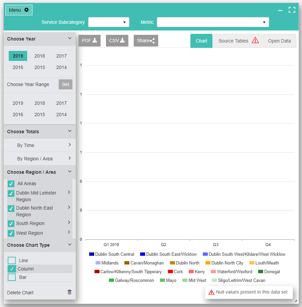Select year 2019 in Choose Year
Screen dimensions: 302x307
tap(18, 56)
